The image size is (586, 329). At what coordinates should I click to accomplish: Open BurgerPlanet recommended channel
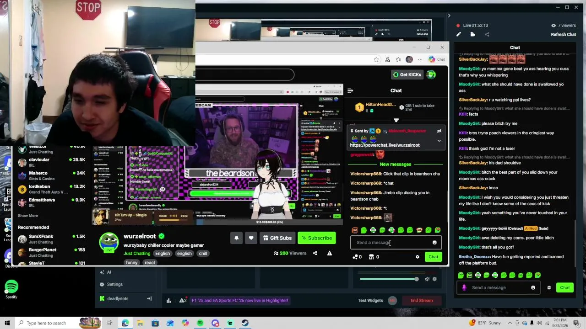[x=51, y=252]
